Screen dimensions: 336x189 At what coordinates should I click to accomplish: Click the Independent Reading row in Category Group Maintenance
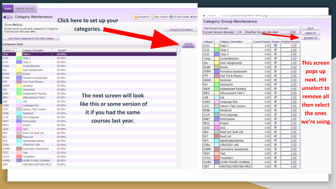tap(251, 89)
